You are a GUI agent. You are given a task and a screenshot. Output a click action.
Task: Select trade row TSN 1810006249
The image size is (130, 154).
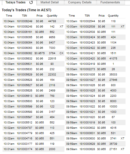[x=33, y=21]
